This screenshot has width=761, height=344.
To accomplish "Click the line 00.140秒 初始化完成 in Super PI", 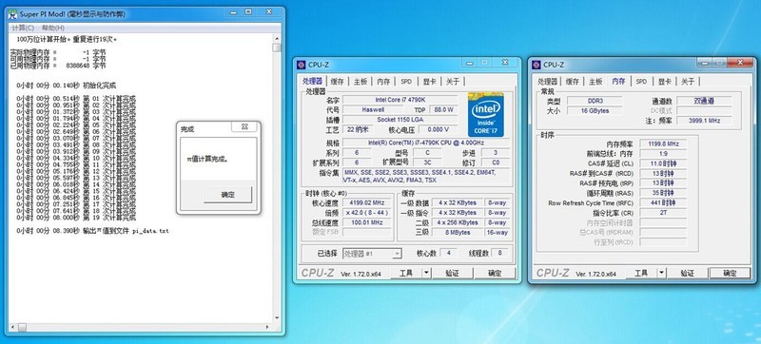I will (x=66, y=86).
